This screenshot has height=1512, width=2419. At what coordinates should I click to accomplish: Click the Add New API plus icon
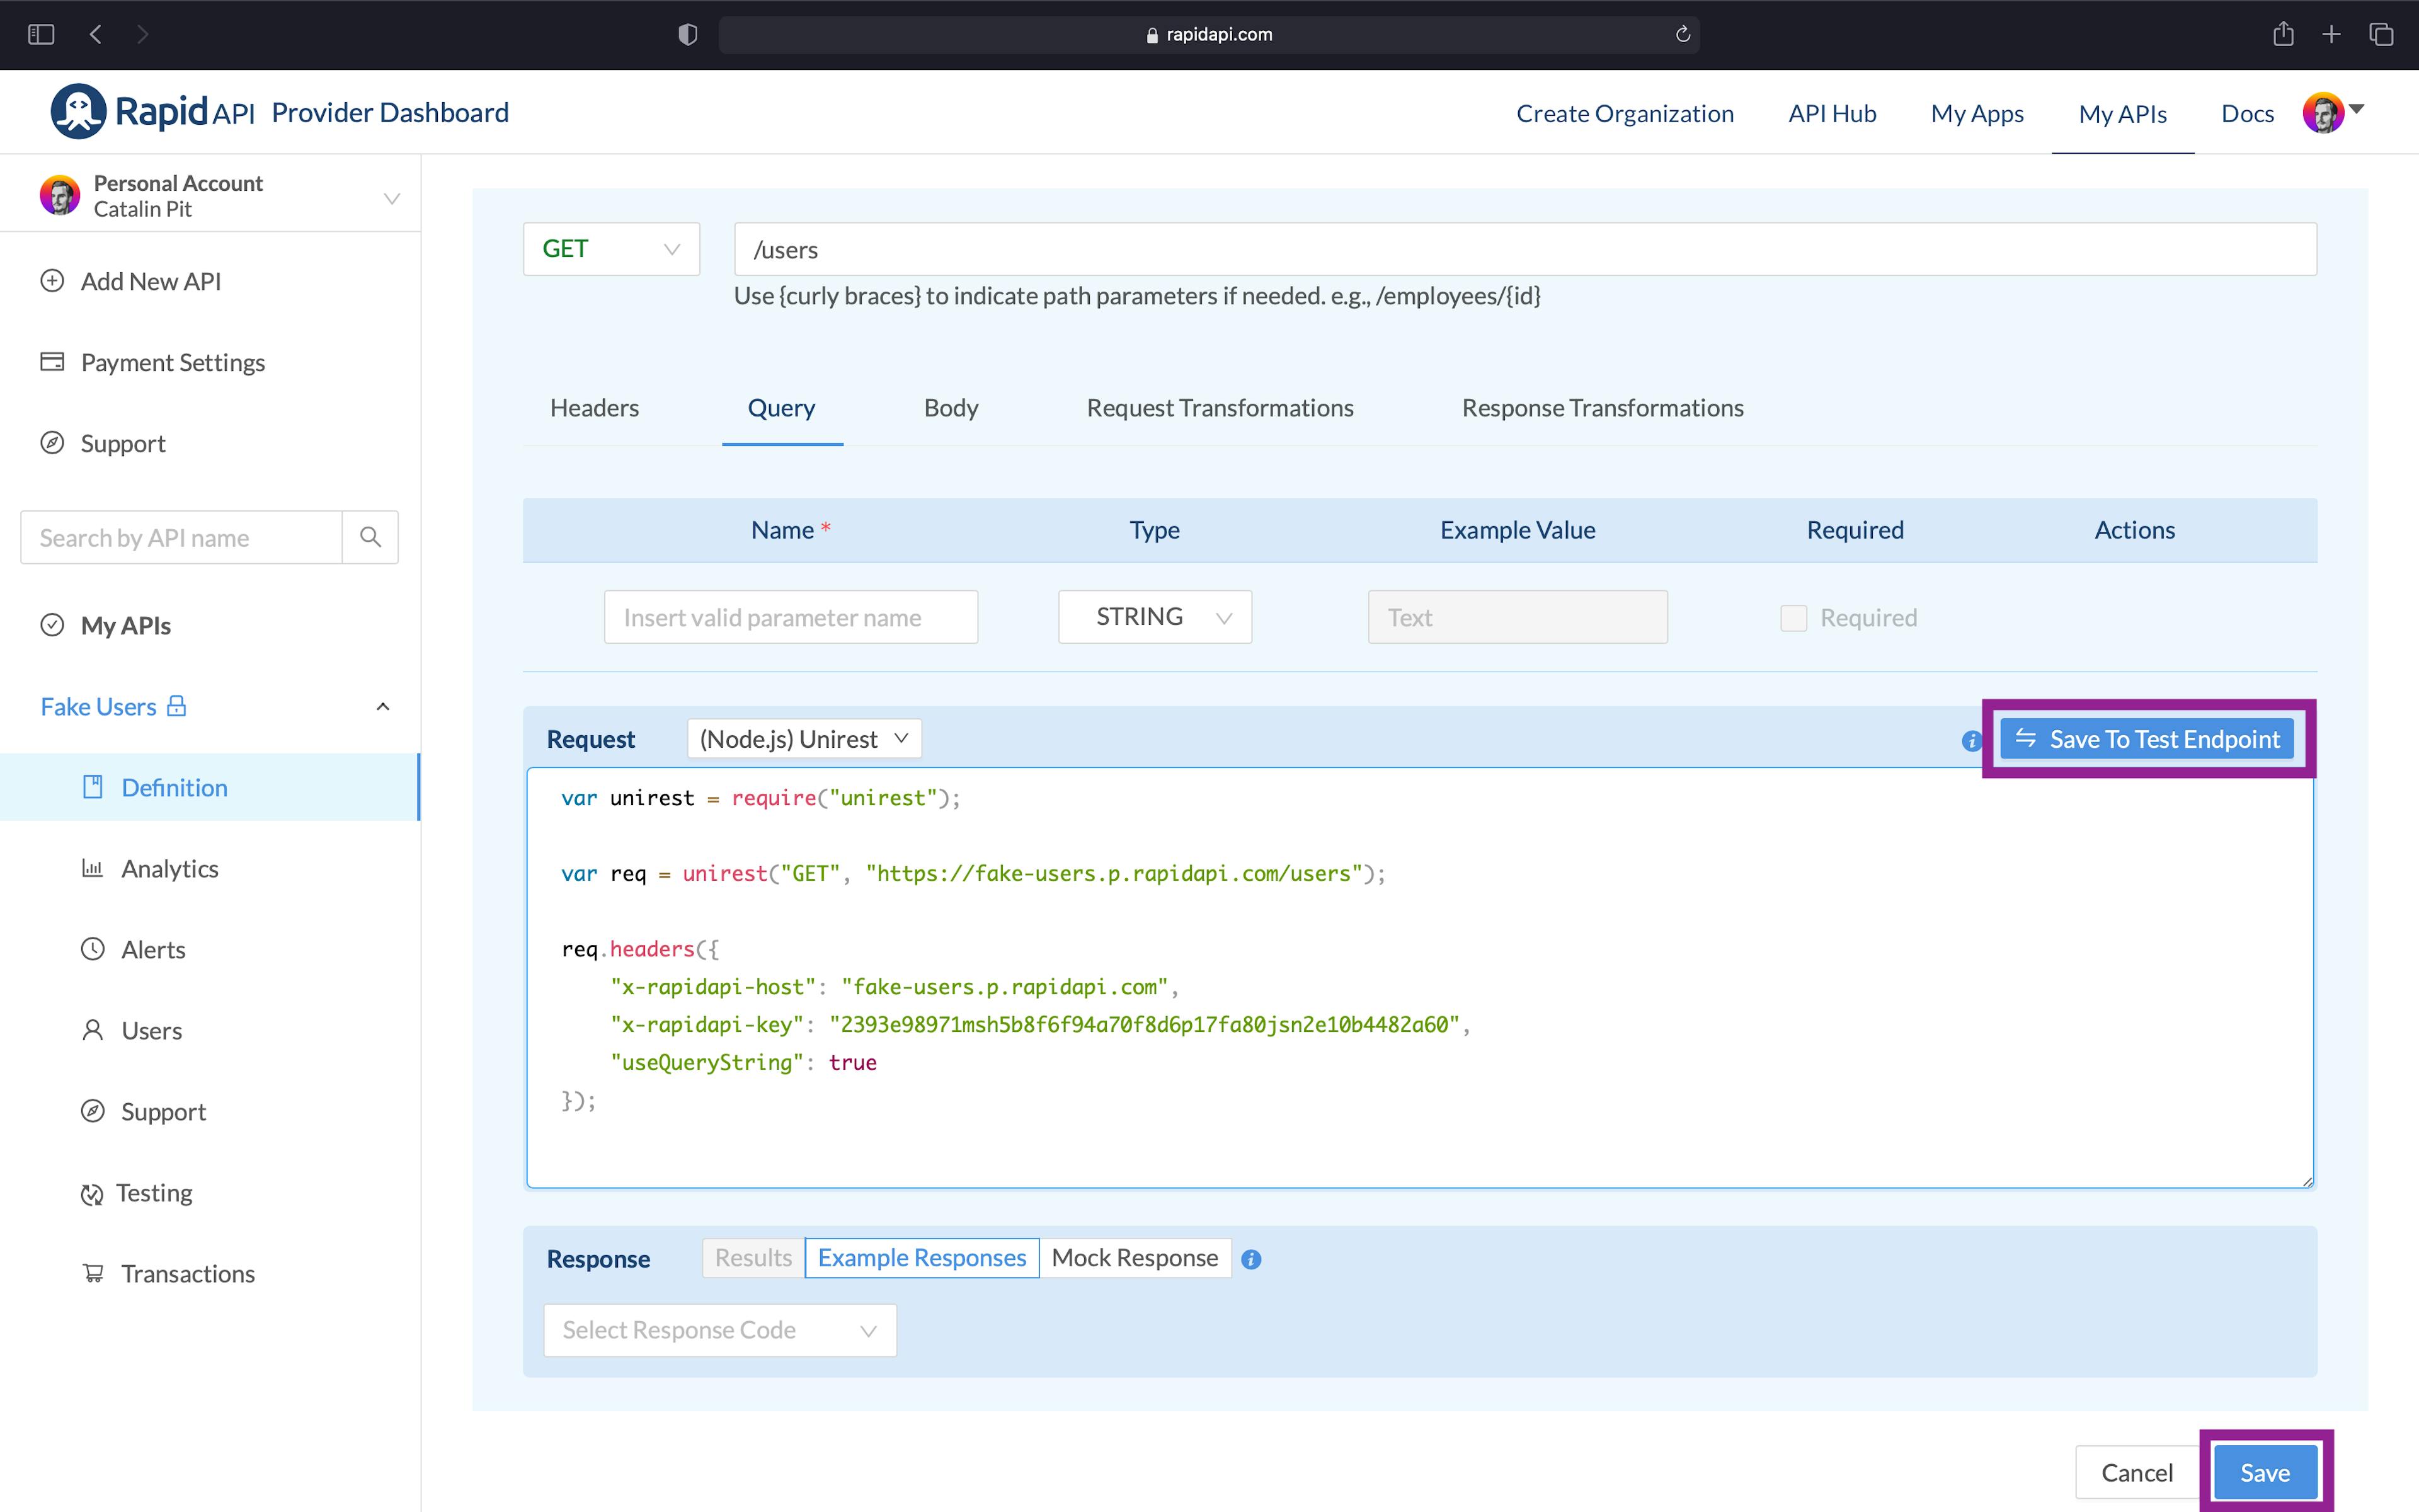pyautogui.click(x=52, y=281)
